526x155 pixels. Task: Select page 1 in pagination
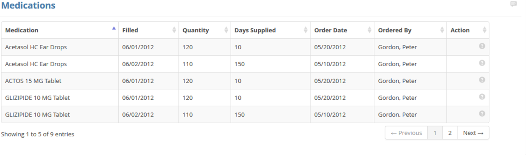coord(435,133)
